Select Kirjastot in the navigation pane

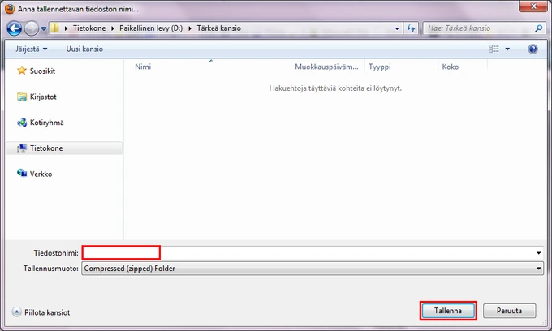pos(37,97)
